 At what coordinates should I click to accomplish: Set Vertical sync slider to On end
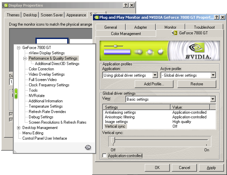207,140
